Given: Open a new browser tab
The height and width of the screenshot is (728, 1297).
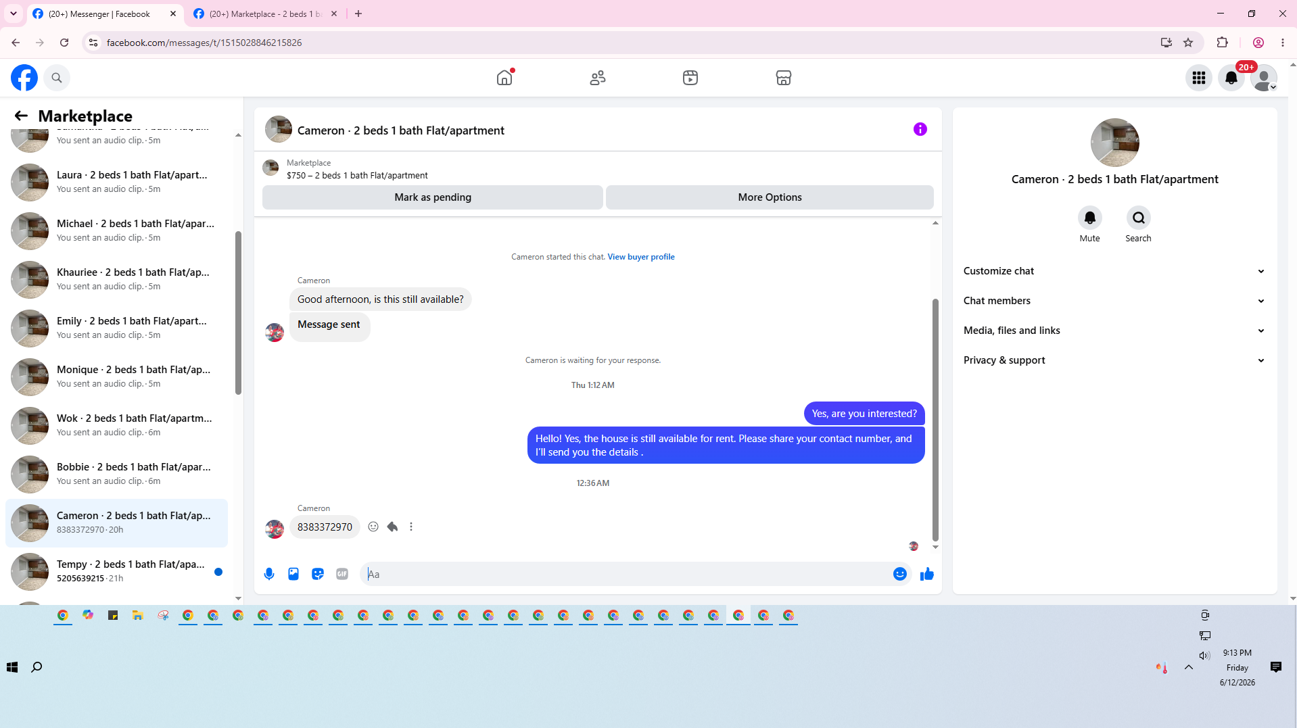Looking at the screenshot, I should [358, 14].
